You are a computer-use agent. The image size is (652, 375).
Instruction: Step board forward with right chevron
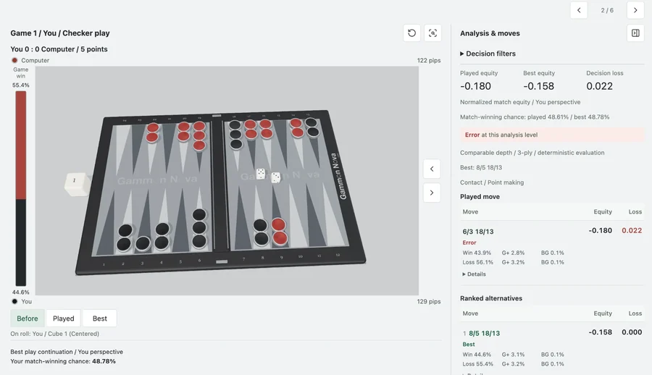tap(432, 193)
